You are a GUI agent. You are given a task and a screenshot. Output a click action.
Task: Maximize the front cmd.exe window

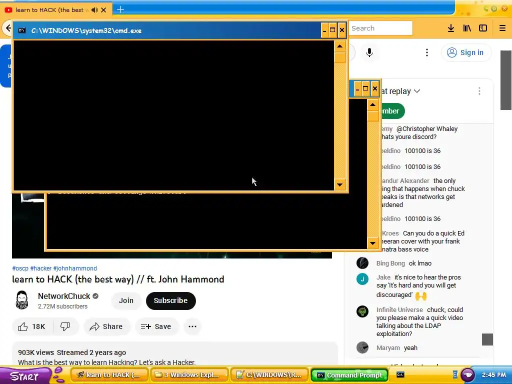332,30
